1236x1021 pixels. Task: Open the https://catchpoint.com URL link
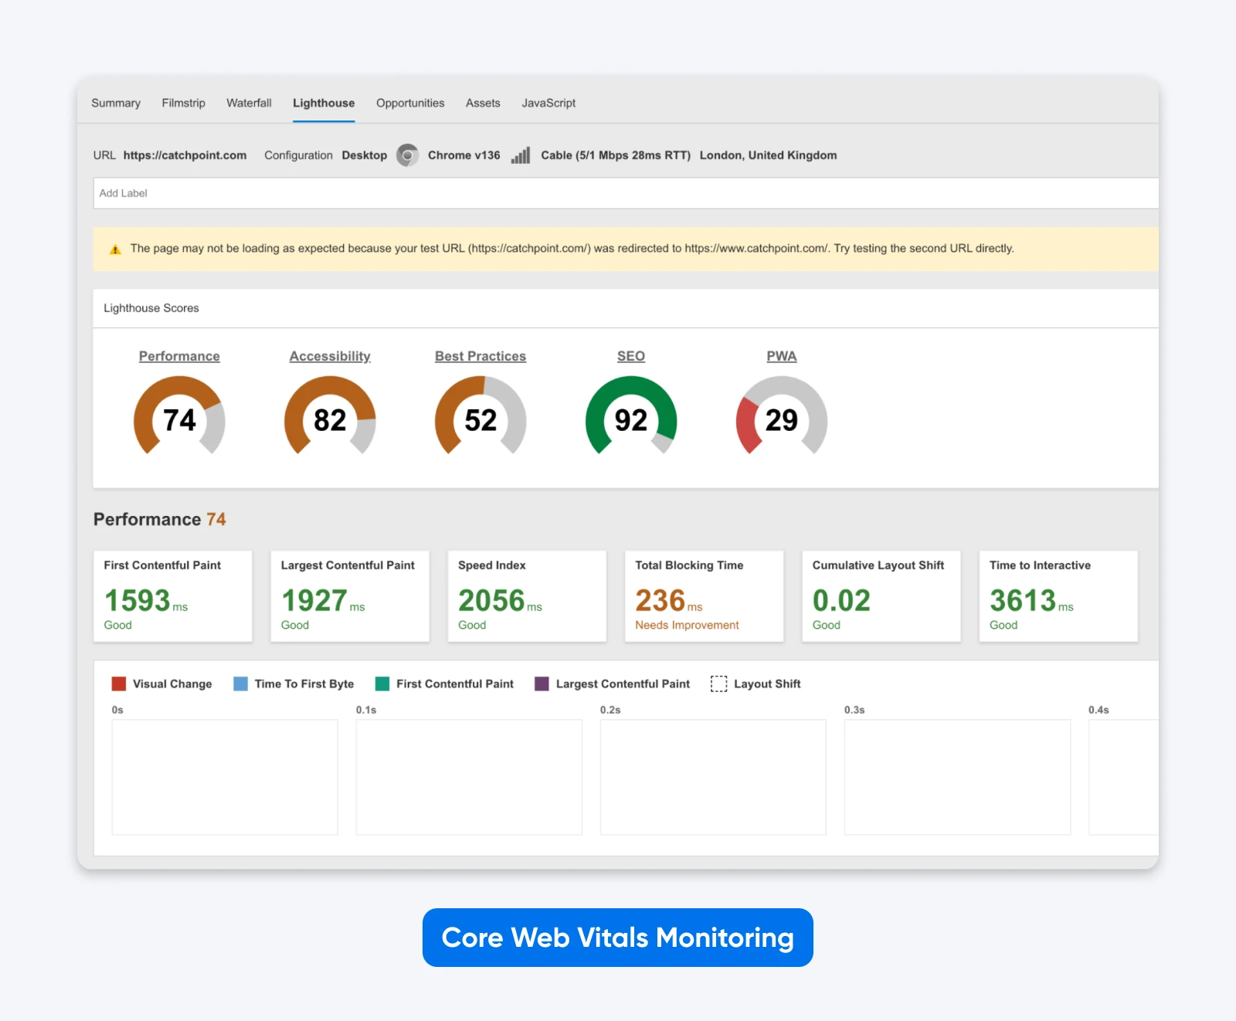point(184,154)
